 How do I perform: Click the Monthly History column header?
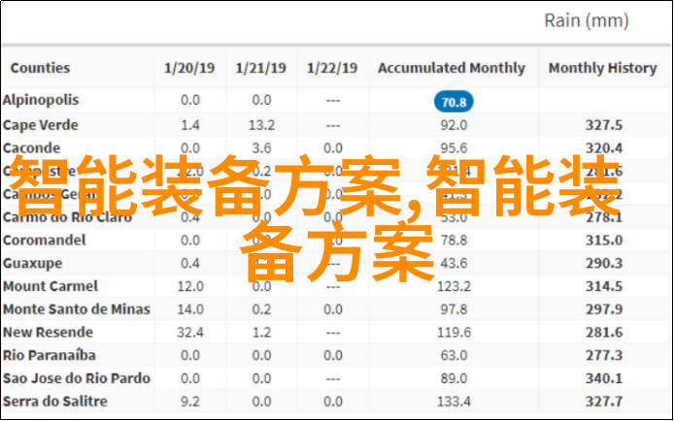point(603,68)
